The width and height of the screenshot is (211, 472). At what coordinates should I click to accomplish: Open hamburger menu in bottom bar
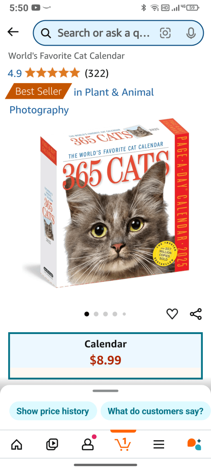[159, 444]
